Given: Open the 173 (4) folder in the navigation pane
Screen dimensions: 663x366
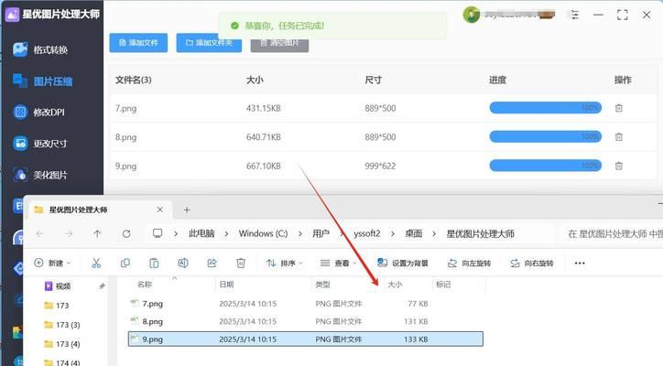Looking at the screenshot, I should 62,344.
